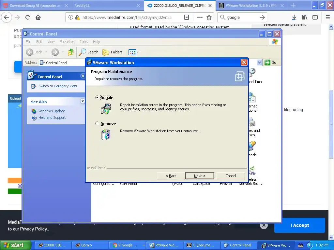
Task: Open a new Firefox tab
Action: click(293, 6)
